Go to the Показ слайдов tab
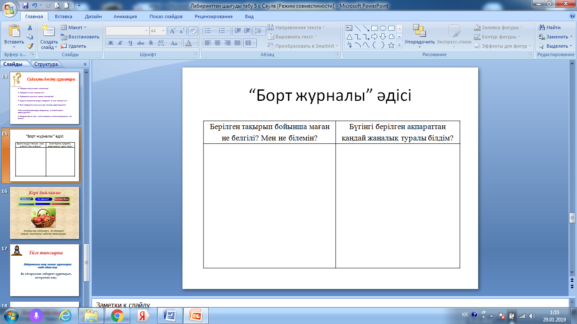 point(166,16)
